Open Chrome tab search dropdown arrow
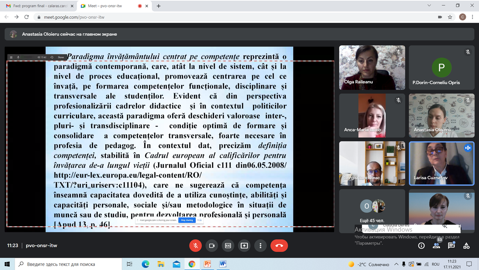 pyautogui.click(x=429, y=6)
